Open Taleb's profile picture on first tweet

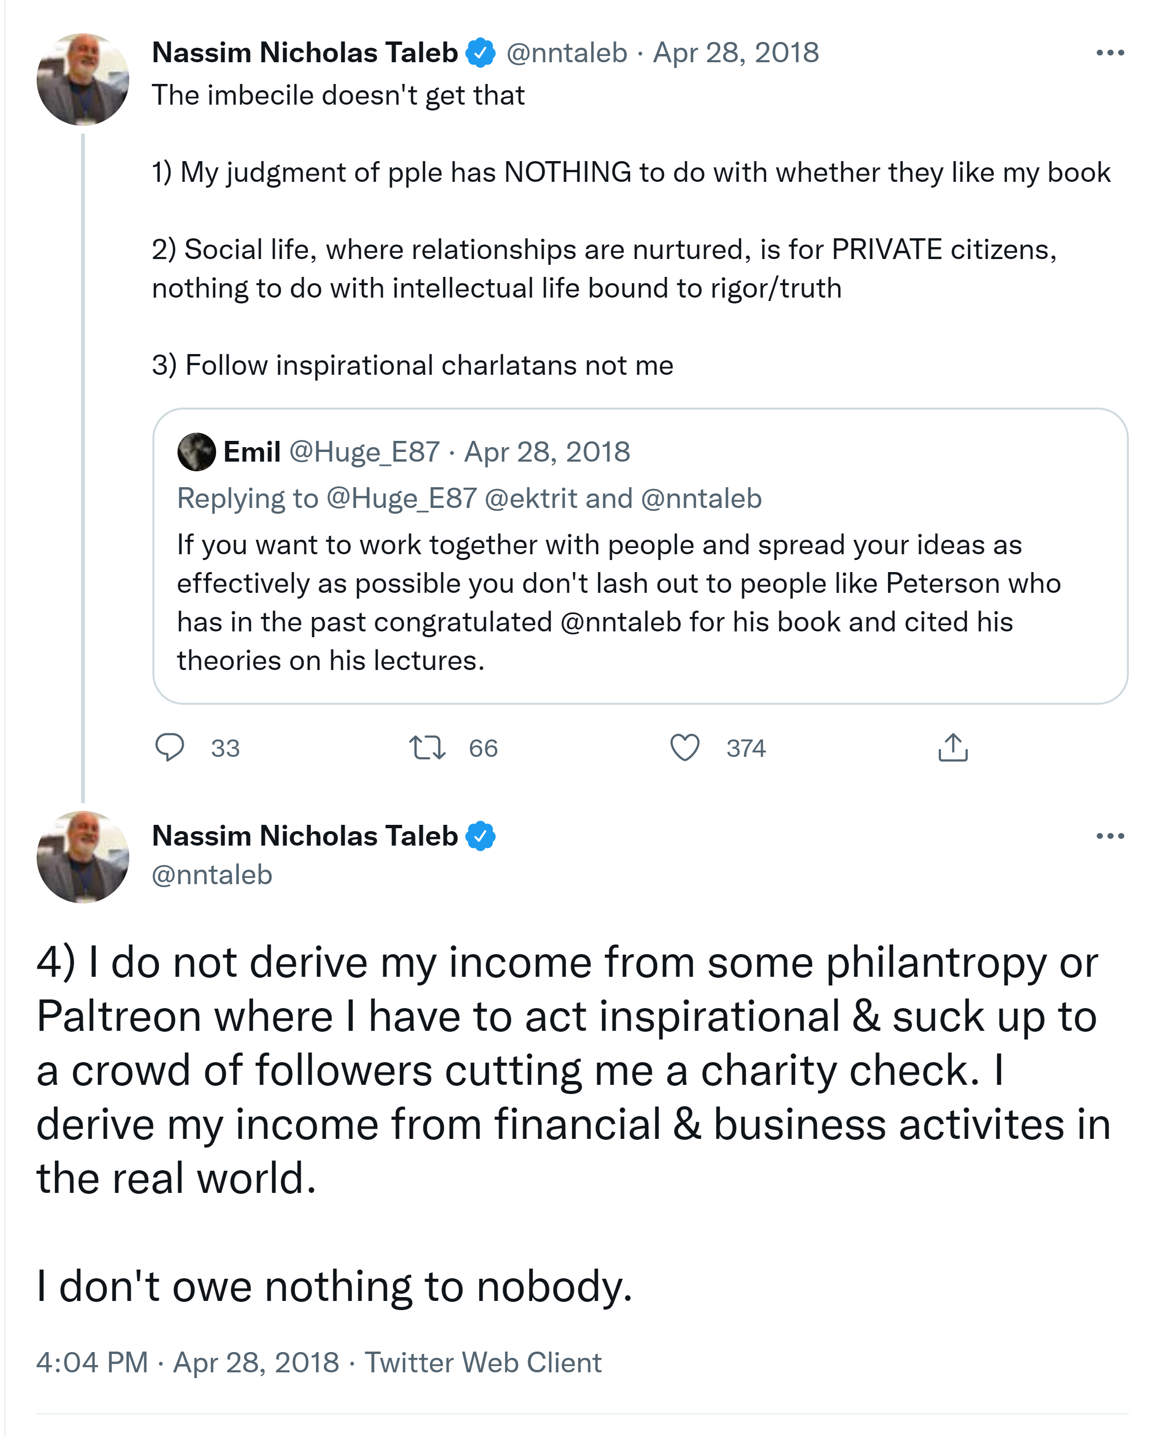[x=82, y=79]
